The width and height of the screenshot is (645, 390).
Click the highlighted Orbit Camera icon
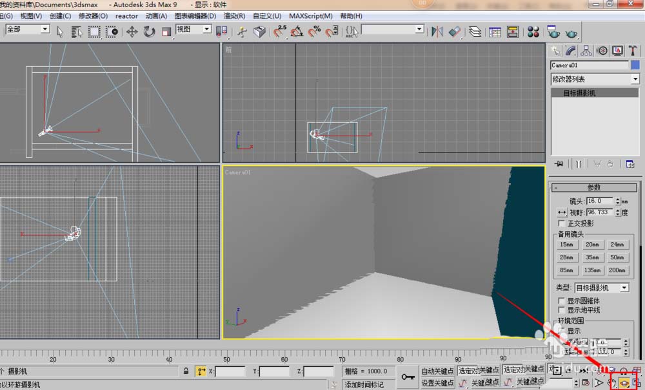[x=624, y=383]
